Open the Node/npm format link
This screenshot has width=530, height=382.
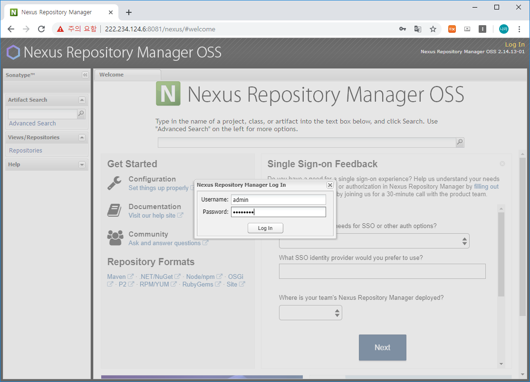point(201,277)
